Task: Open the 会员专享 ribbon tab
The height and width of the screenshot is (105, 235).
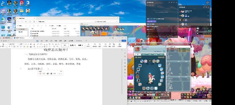Action: (x=71, y=41)
